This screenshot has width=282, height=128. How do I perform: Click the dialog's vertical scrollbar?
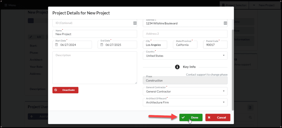pyautogui.click(x=233, y=70)
